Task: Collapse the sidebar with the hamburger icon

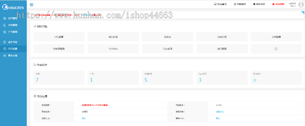Action: point(31,5)
